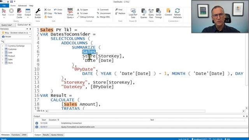Select the Output bottom tab
The height and width of the screenshot is (140, 249).
38,135
